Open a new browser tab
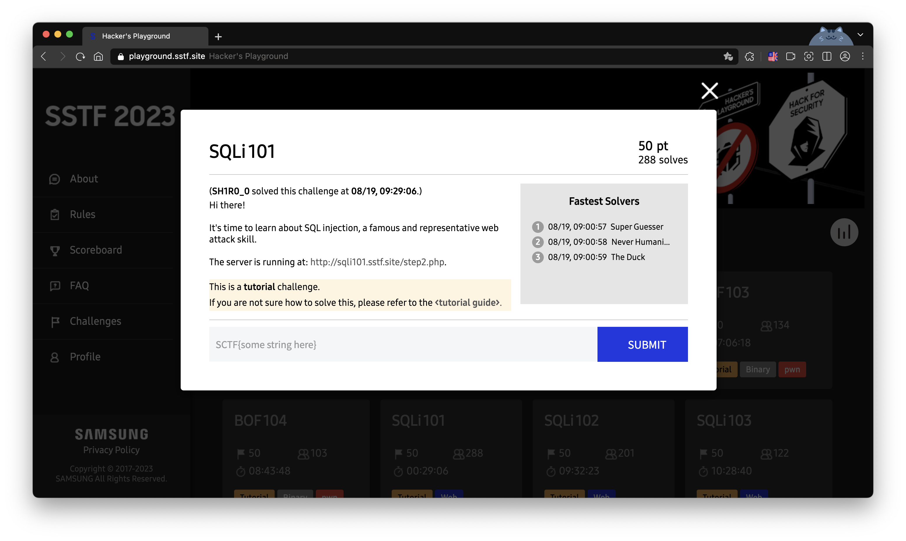The width and height of the screenshot is (906, 541). [x=218, y=37]
